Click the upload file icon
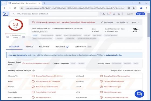This screenshot has width=151, height=101. coord(104,14)
